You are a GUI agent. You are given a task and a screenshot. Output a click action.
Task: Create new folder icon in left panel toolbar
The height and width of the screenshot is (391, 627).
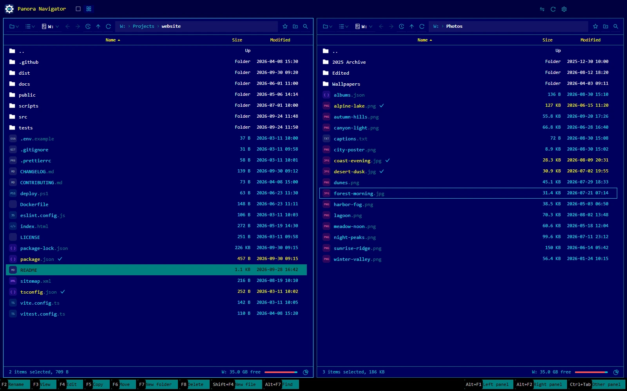[295, 26]
